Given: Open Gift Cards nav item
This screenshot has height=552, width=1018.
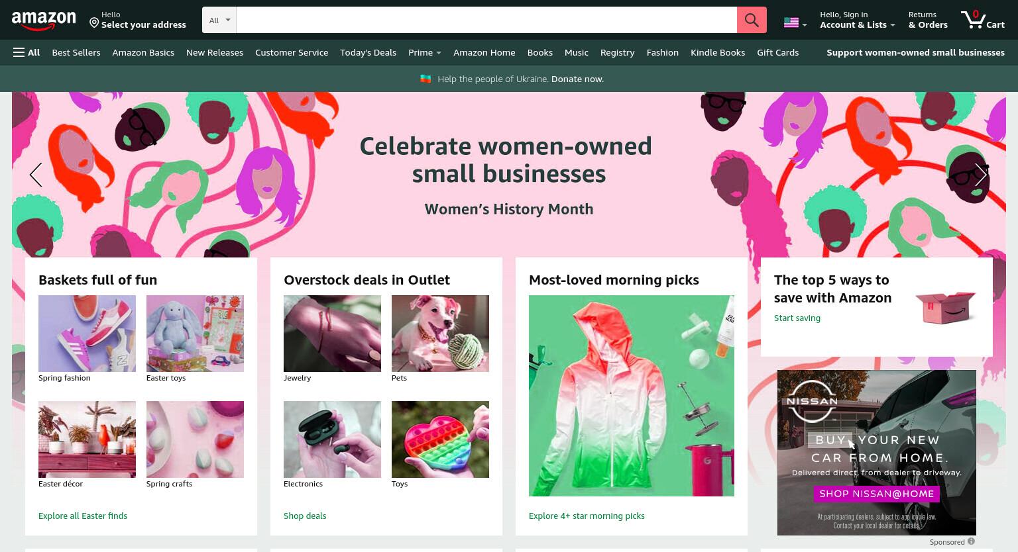Looking at the screenshot, I should pyautogui.click(x=777, y=52).
